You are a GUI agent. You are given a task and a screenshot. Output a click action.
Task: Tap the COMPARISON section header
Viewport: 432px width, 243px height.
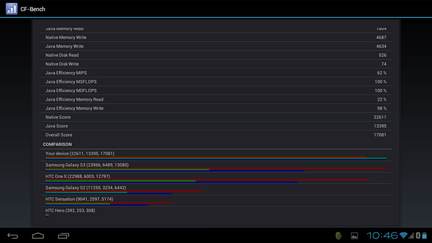tap(57, 144)
